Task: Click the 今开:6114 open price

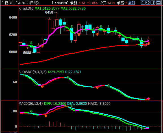Action: [x=107, y=3]
